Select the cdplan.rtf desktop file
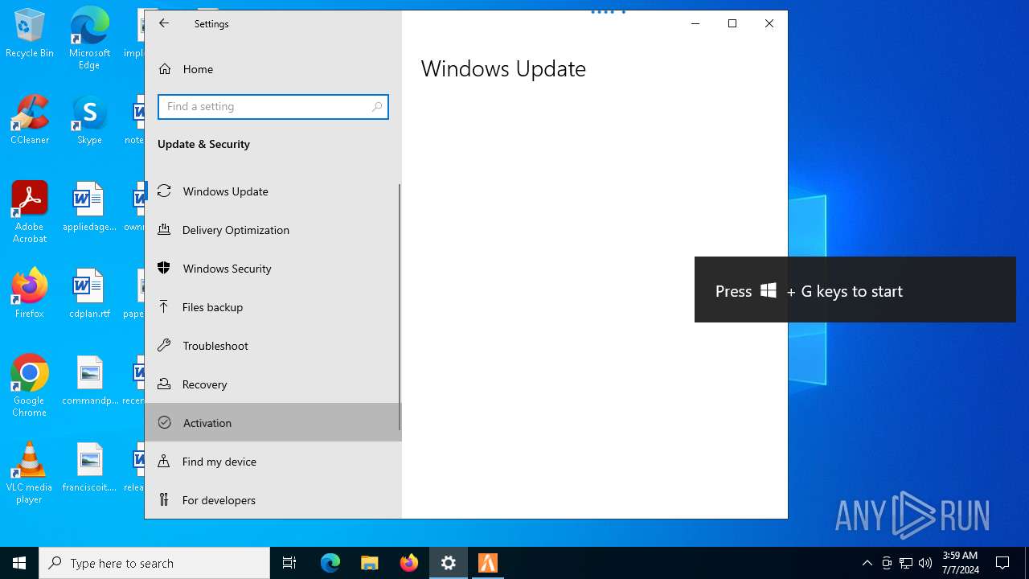 coord(89,294)
